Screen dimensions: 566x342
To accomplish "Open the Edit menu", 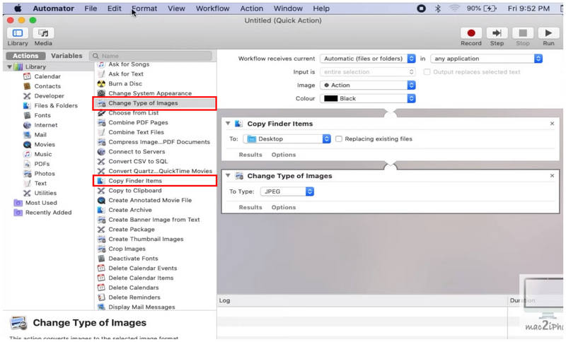I will 115,8.
